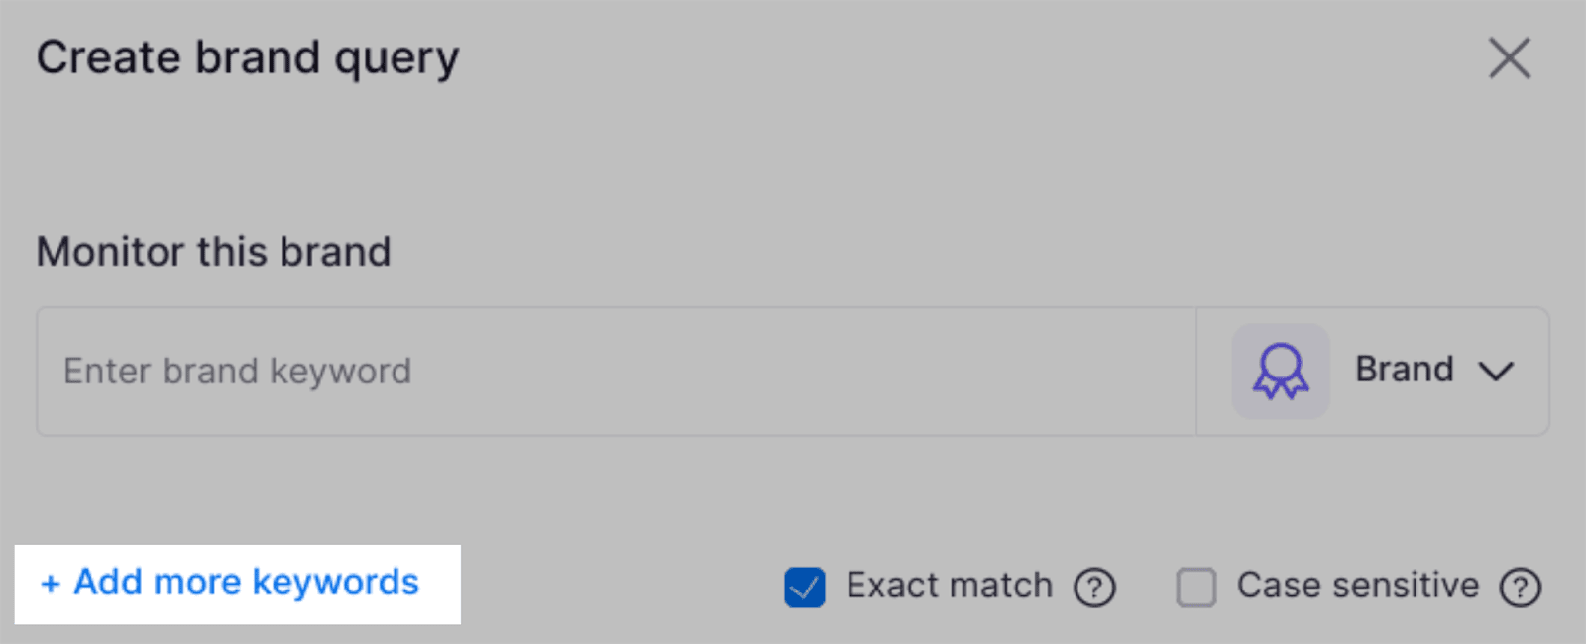Uncheck the Exact match checkbox
The image size is (1586, 644).
point(804,588)
